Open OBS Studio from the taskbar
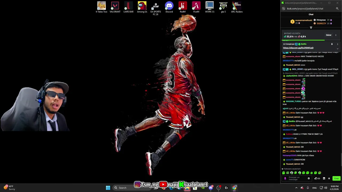342x192 pixels. pos(219,188)
